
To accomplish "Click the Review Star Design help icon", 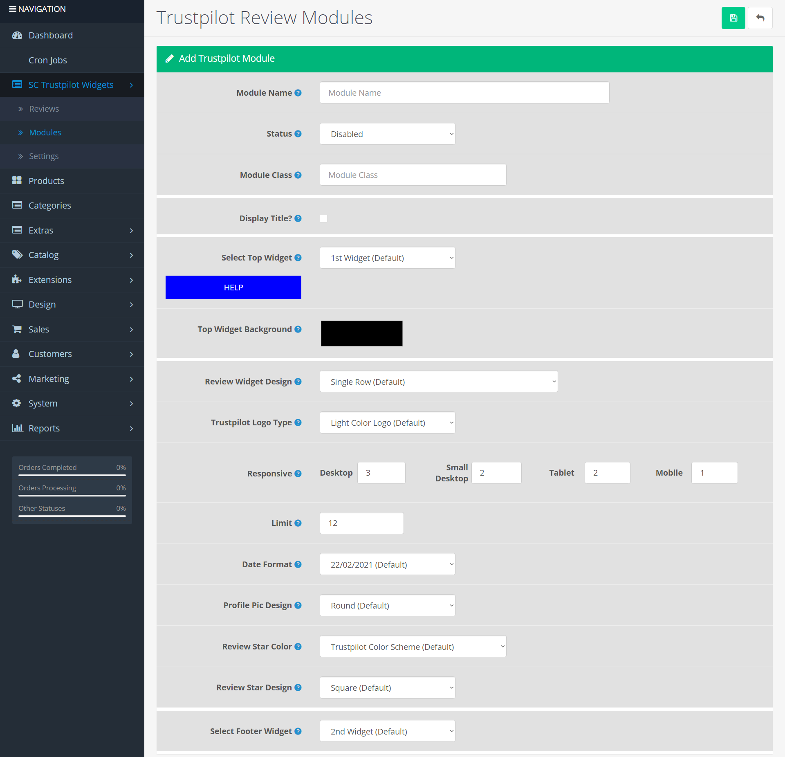I will tap(298, 687).
